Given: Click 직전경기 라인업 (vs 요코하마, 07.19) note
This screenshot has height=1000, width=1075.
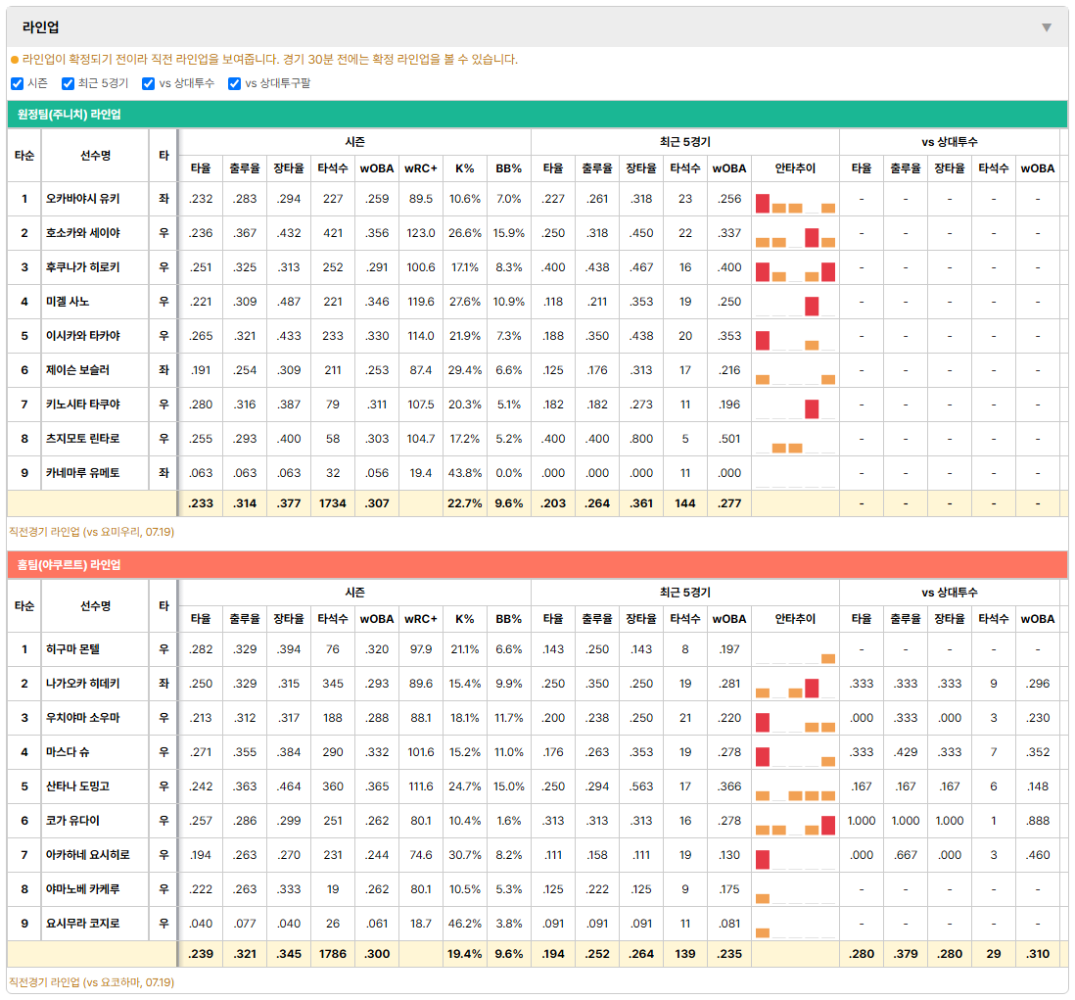Looking at the screenshot, I should 91,982.
